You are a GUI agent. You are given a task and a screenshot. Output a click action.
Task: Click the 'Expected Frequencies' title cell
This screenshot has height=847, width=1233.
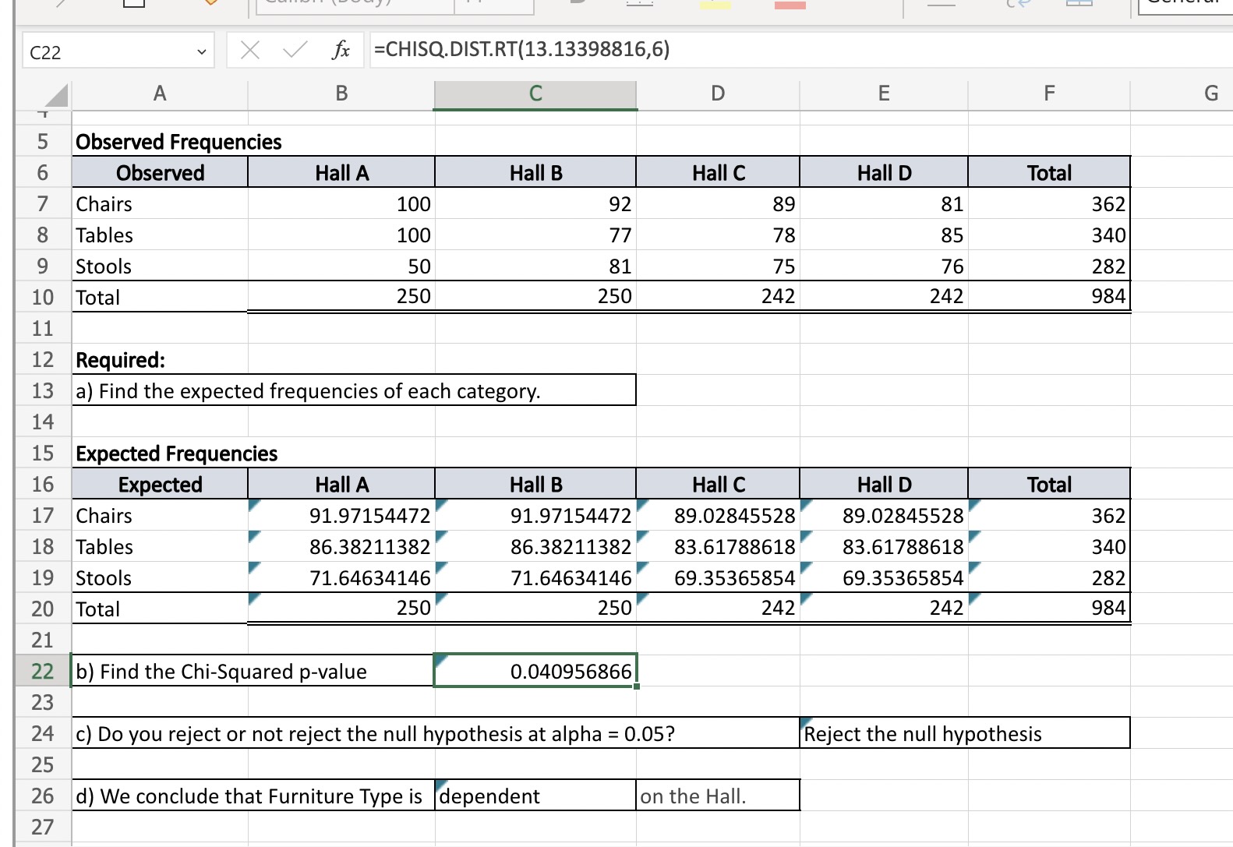161,453
